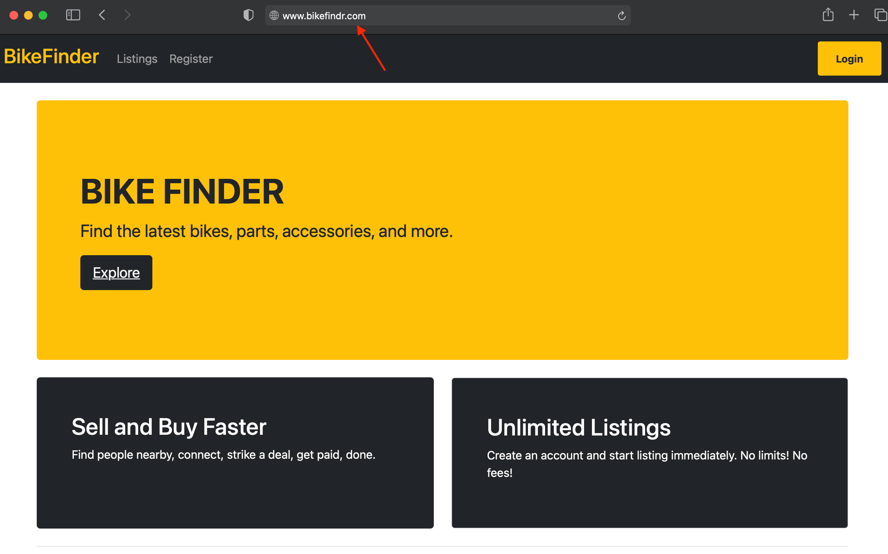This screenshot has height=554, width=888.
Task: Enter full screen with the green button
Action: coord(43,15)
